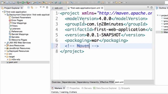Select Welcome Pages in the tree
Viewport: 168px width, 94px height.
pyautogui.click(x=19, y=40)
